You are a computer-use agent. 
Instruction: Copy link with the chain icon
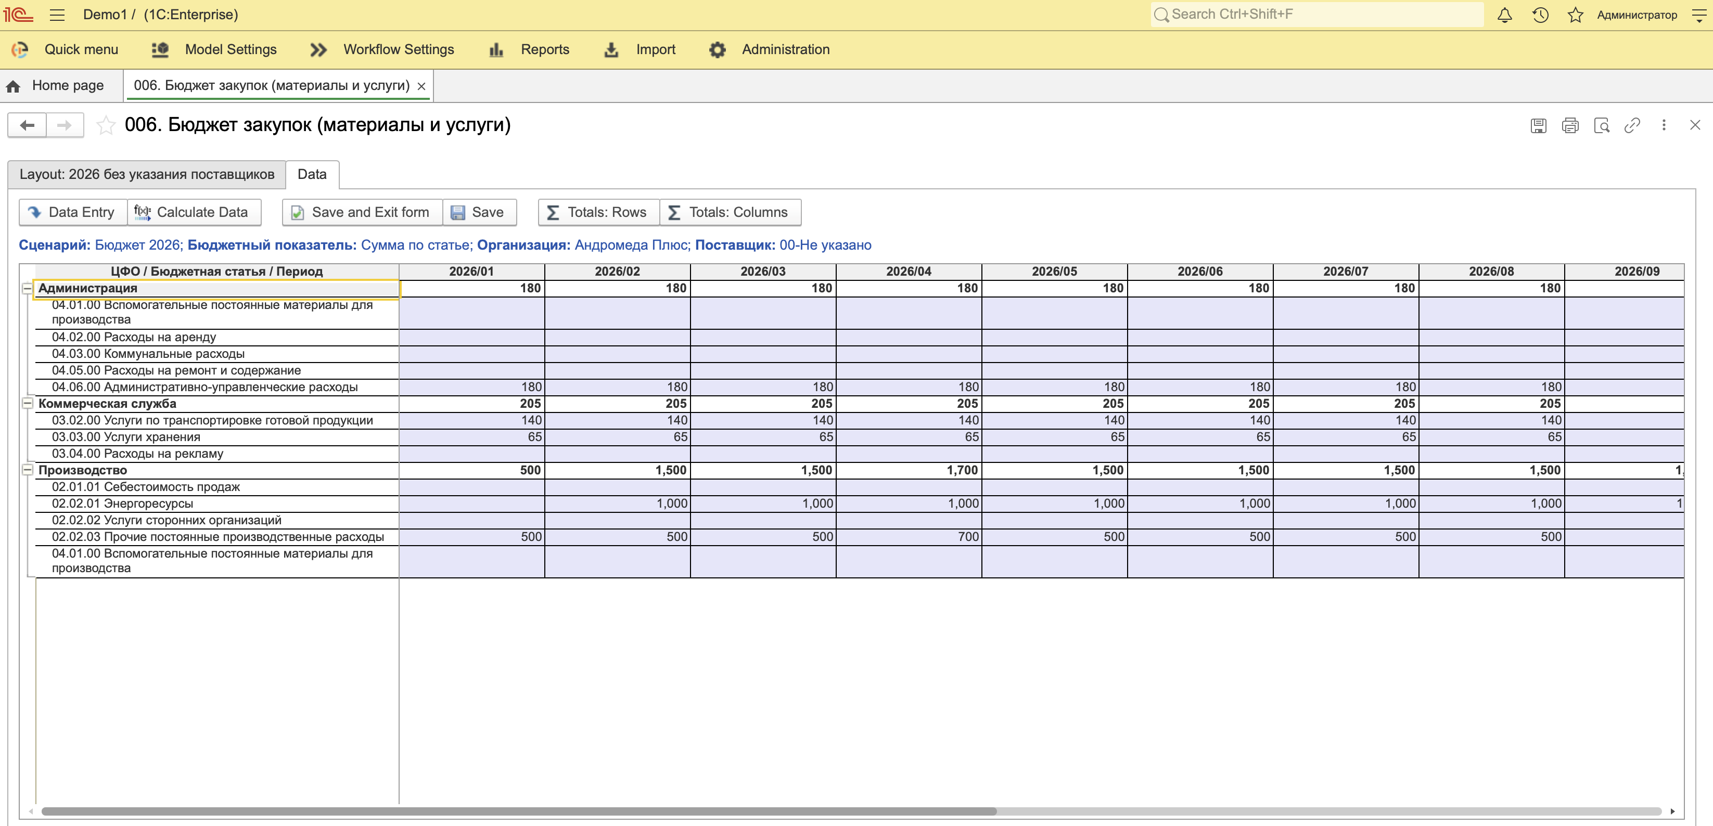(1632, 125)
